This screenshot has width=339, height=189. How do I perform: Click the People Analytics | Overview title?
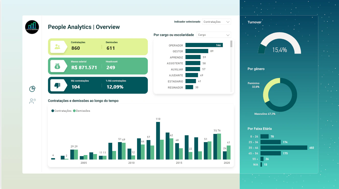point(84,27)
